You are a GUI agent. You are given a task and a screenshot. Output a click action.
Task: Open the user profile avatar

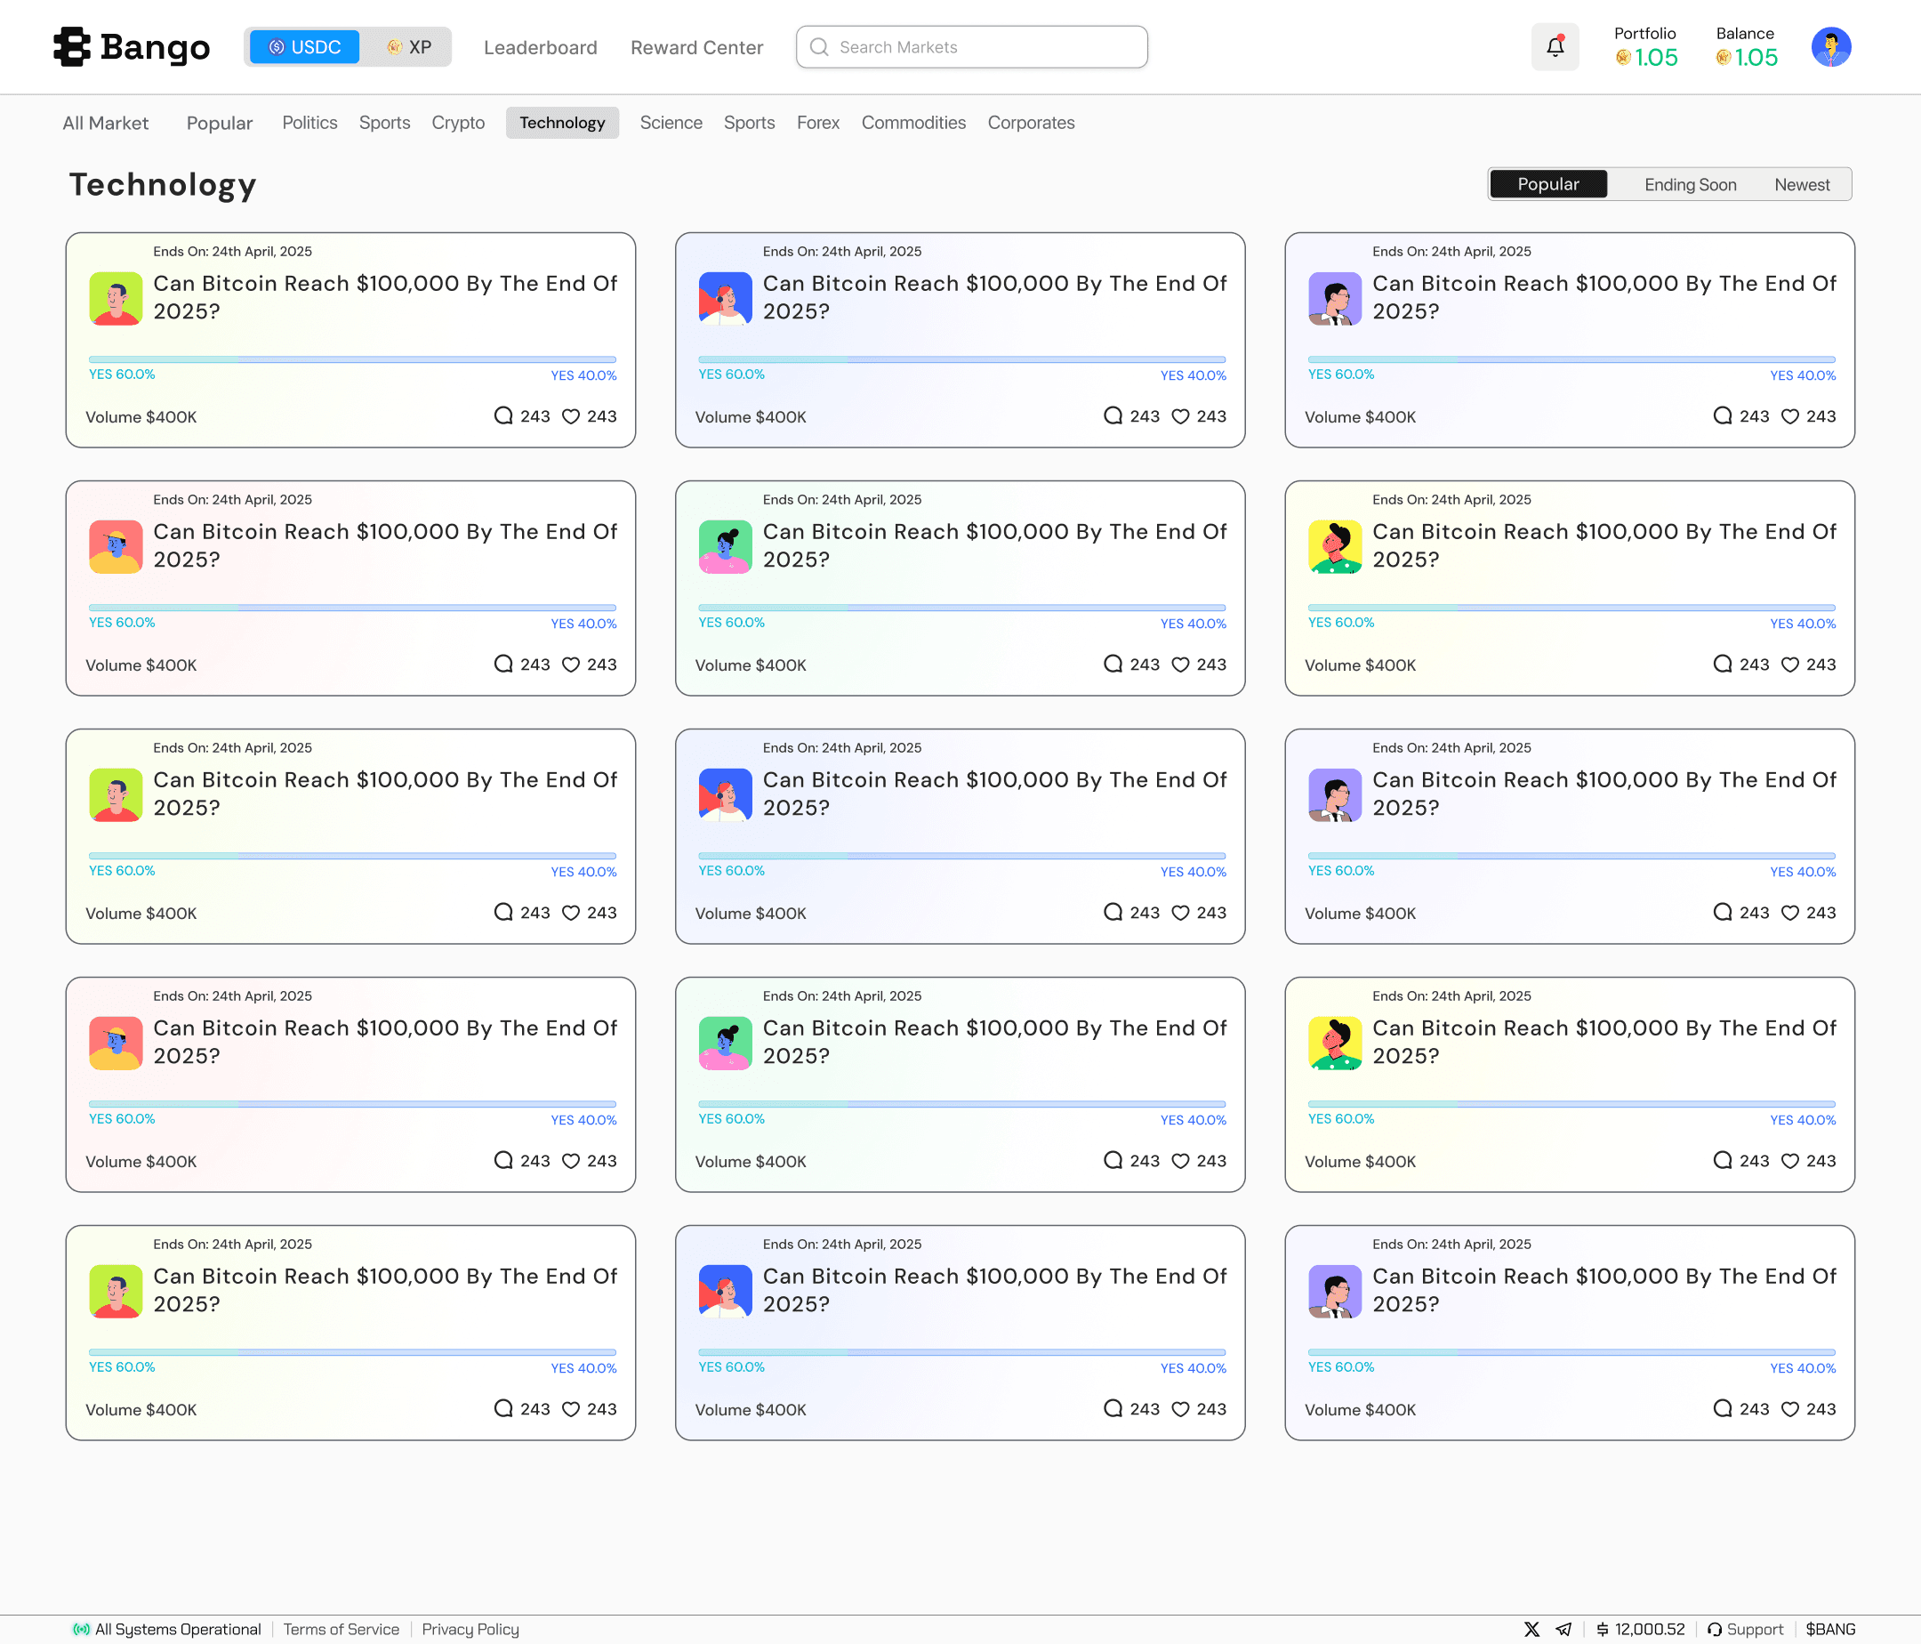(1830, 46)
